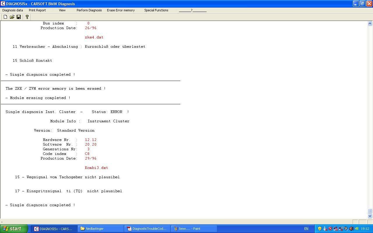Open the Perform Diagnosis menu
Image resolution: width=373 pixels, height=233 pixels.
(89, 10)
